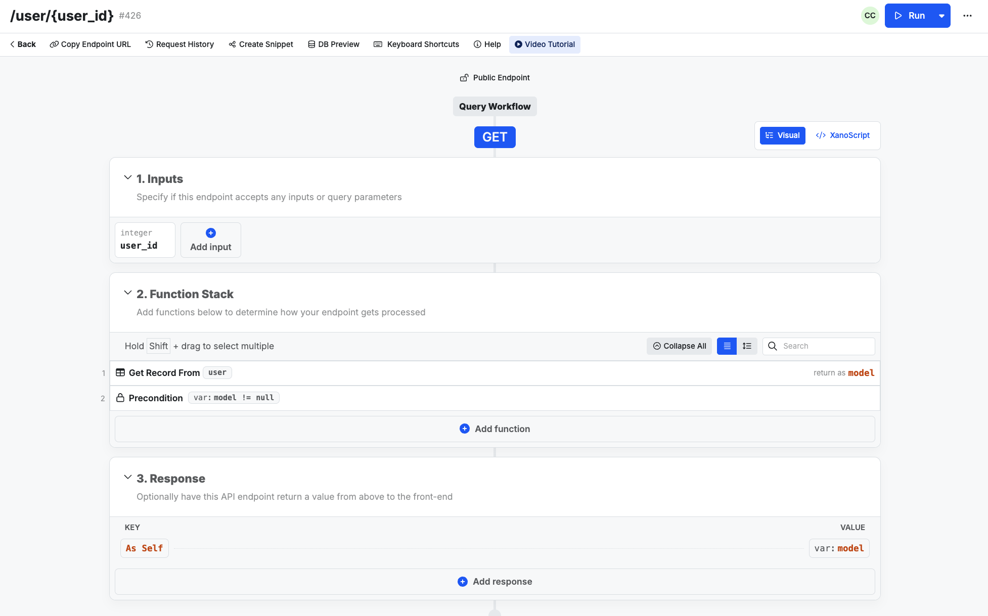Show Keyboard Shortcuts from toolbar
Screen dimensions: 988x616
(416, 44)
